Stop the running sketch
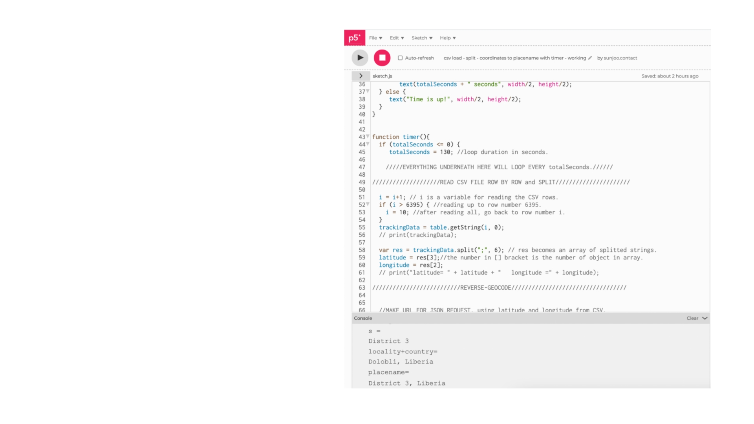Viewport: 754px width, 424px height. 382,58
